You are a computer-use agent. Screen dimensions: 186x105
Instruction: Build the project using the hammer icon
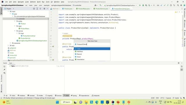[x=101, y=5]
